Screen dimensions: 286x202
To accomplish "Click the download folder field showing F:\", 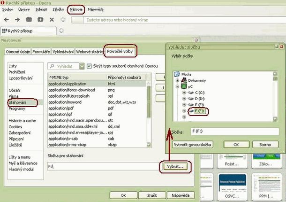I will click(x=105, y=167).
